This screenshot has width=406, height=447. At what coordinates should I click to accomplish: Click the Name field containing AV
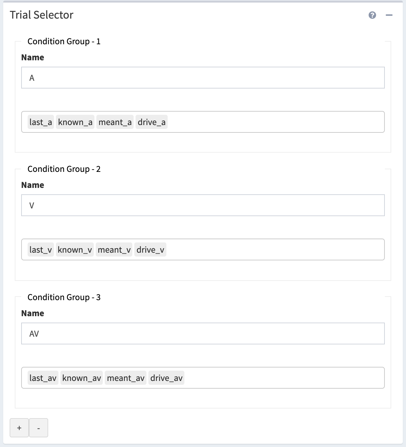tap(203, 333)
